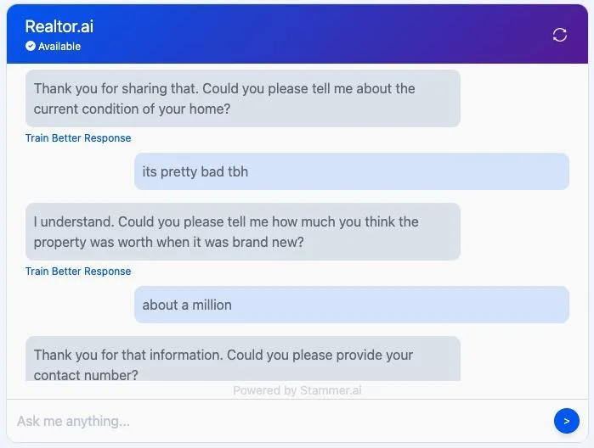The image size is (594, 448).
Task: Click Train Better Response under property worth question
Action: [x=78, y=272]
